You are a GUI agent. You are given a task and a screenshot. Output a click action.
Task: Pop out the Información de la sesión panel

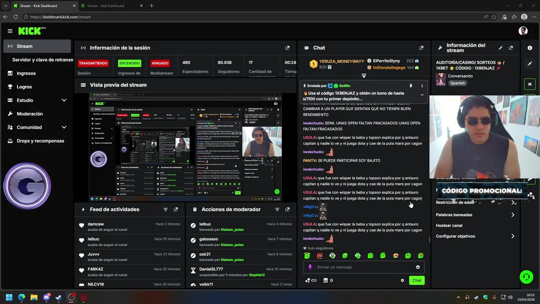(287, 48)
